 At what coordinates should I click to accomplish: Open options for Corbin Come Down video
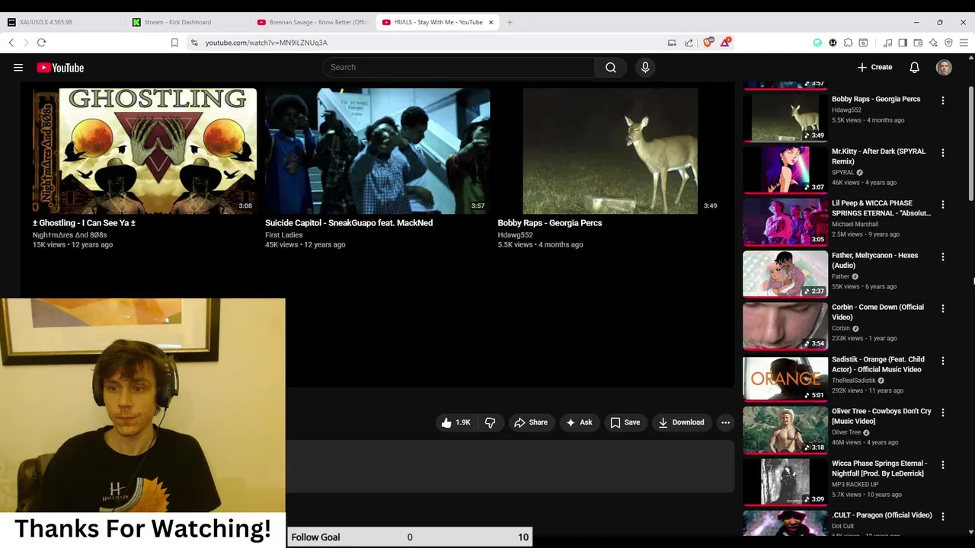(942, 309)
